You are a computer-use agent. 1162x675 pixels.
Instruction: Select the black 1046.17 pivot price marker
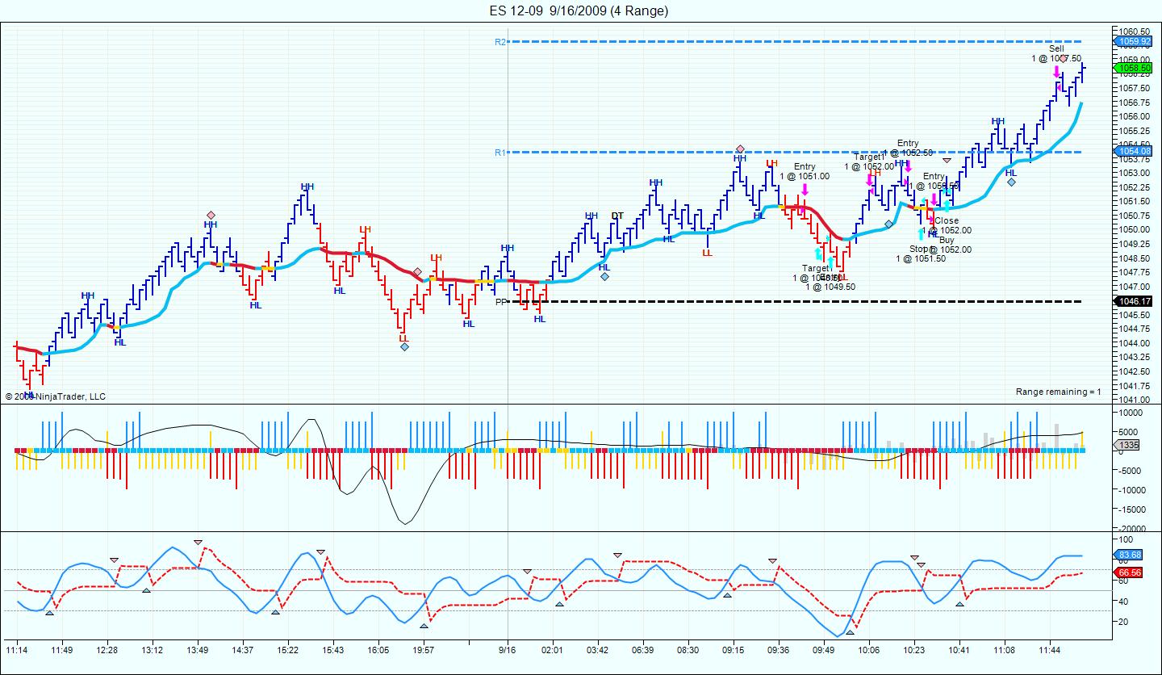[x=1132, y=302]
